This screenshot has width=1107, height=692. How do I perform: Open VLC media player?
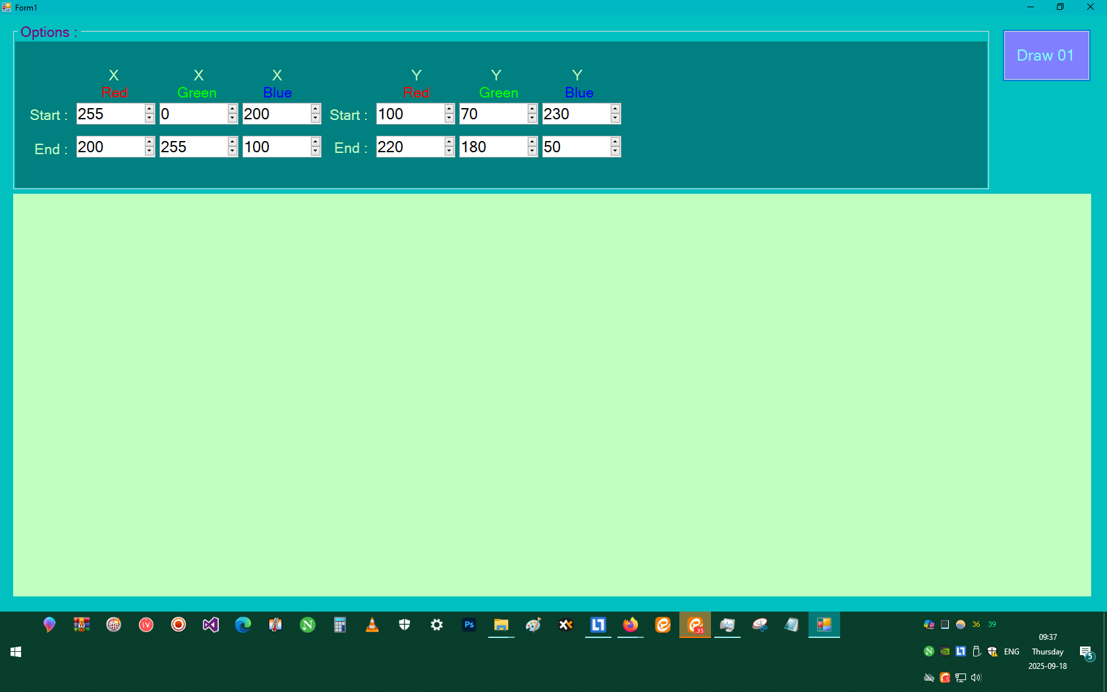[372, 625]
